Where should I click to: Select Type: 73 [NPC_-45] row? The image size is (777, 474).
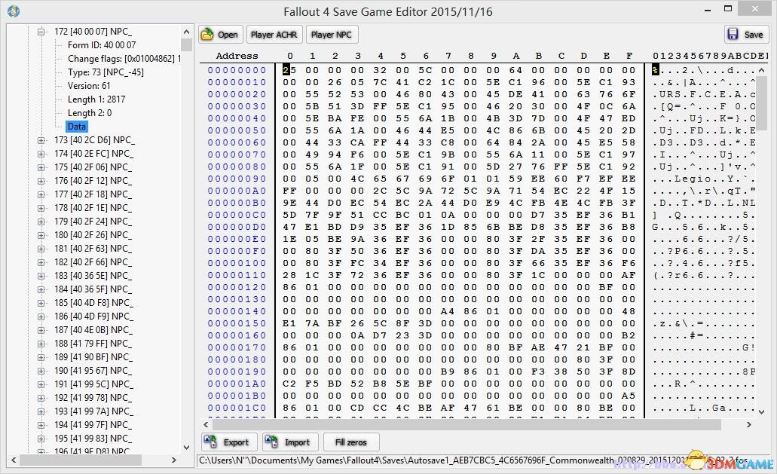106,72
